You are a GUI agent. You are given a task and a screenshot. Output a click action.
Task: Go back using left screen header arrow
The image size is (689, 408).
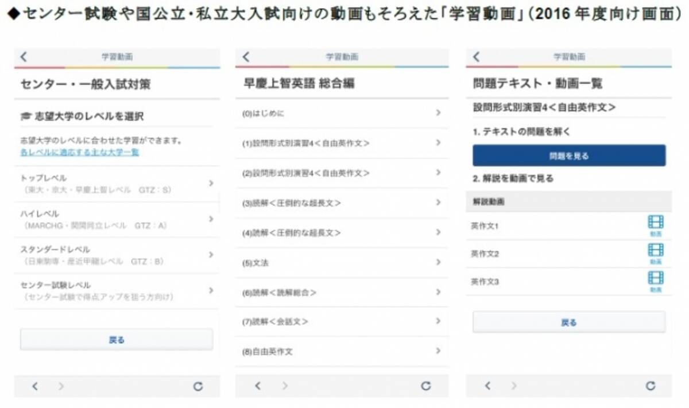point(24,57)
